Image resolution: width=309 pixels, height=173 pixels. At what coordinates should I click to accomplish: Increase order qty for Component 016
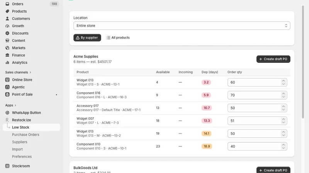pos(284,93)
